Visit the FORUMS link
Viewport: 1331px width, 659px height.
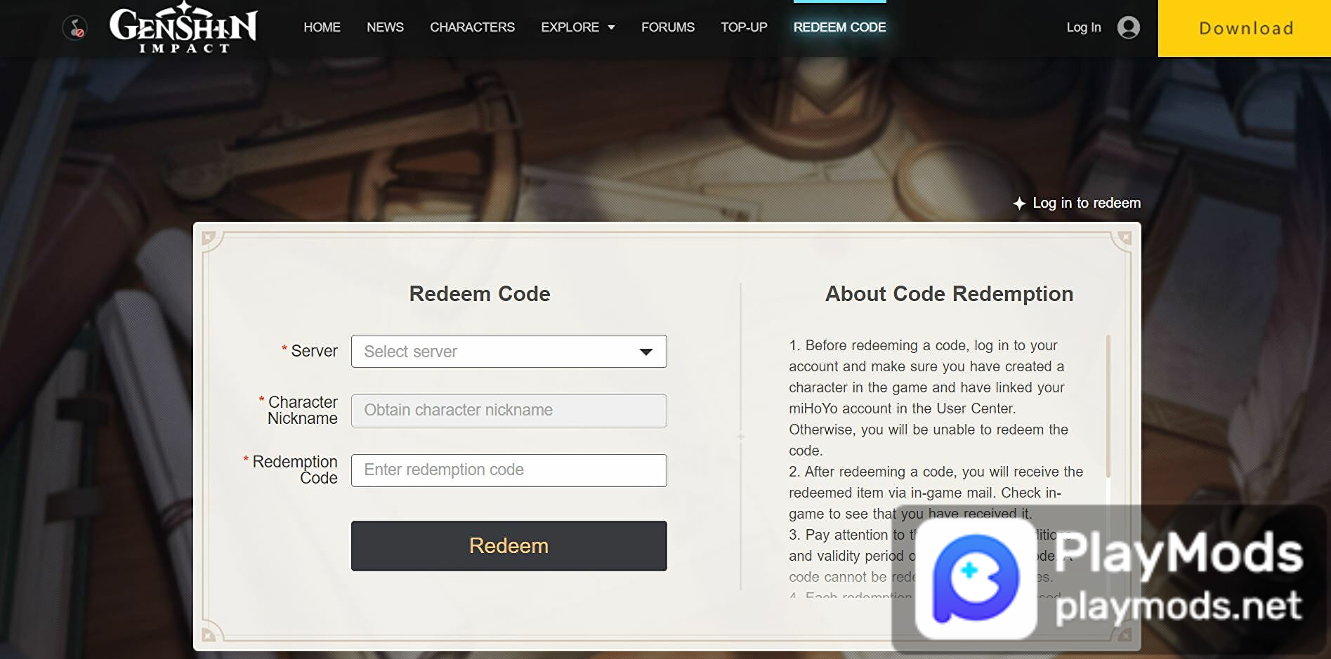point(667,27)
